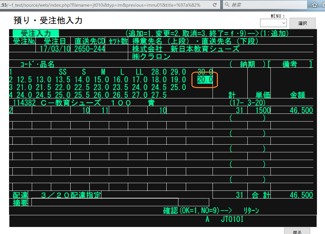The width and height of the screenshot is (325, 234).
Task: Click the magnifier icon in search box
Action: pyautogui.click(x=227, y=5)
